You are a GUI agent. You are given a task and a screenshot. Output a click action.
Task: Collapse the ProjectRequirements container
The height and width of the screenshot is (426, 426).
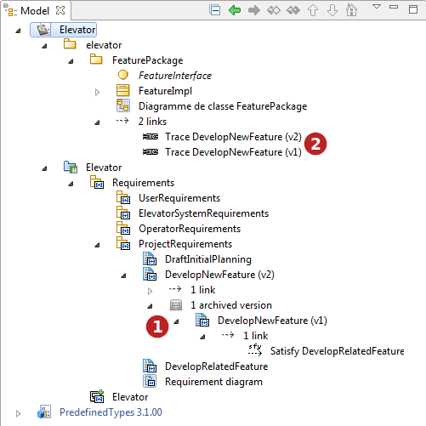point(97,245)
